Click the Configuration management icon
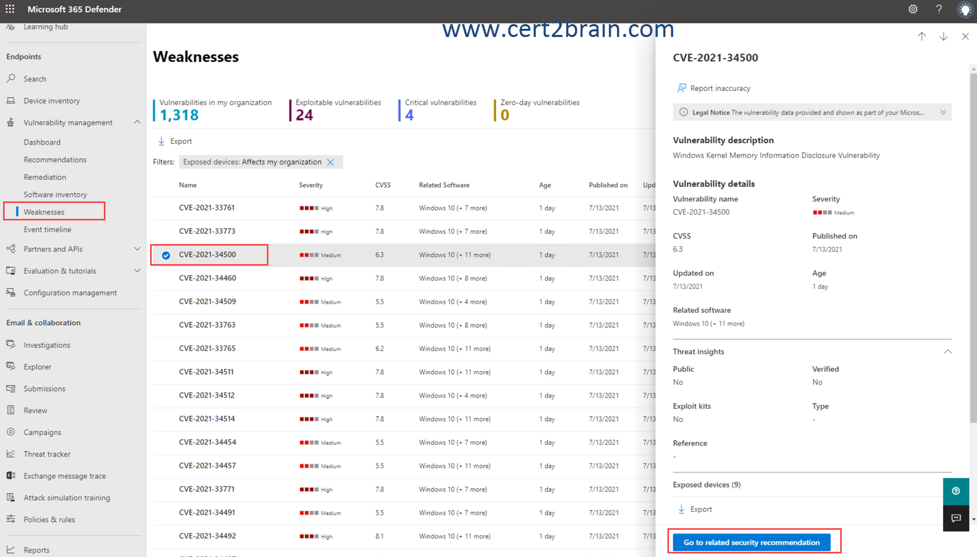Image resolution: width=977 pixels, height=557 pixels. tap(11, 292)
